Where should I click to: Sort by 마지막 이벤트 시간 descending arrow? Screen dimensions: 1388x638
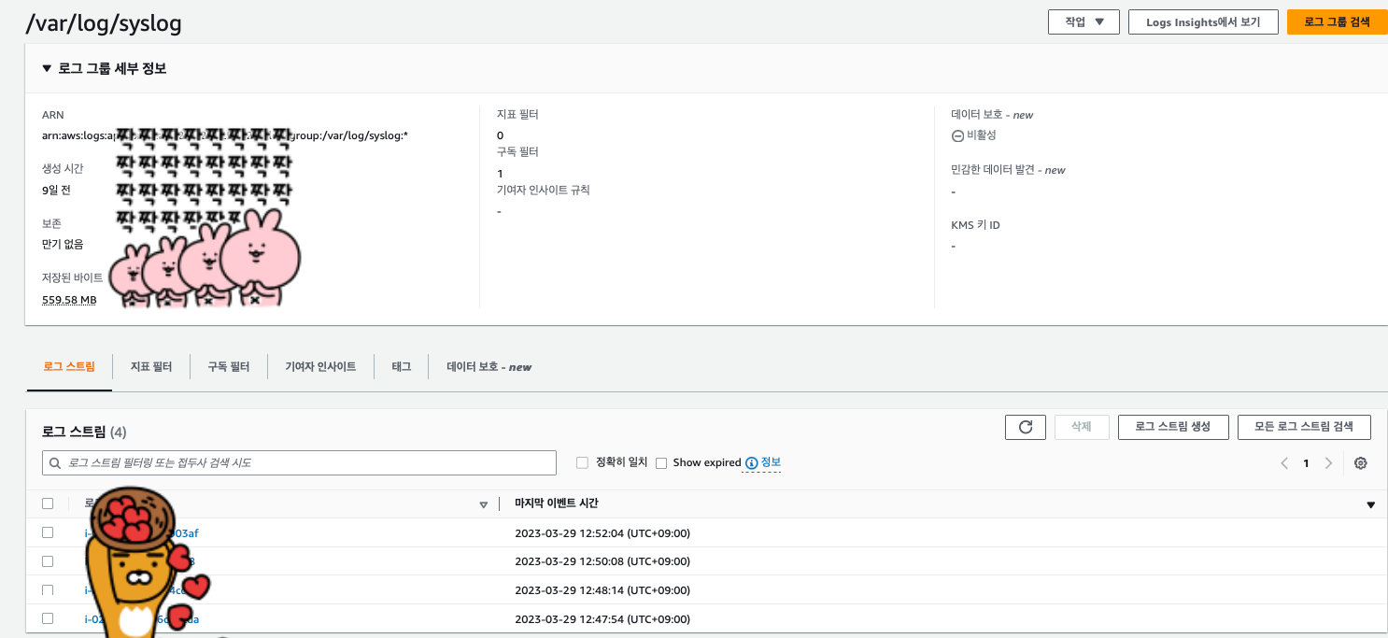1370,504
